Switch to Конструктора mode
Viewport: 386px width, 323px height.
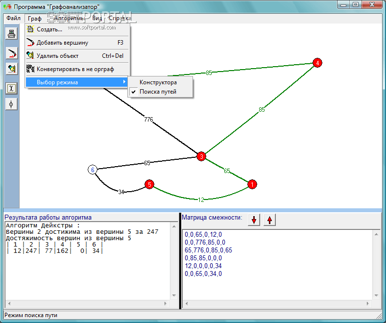pos(160,82)
